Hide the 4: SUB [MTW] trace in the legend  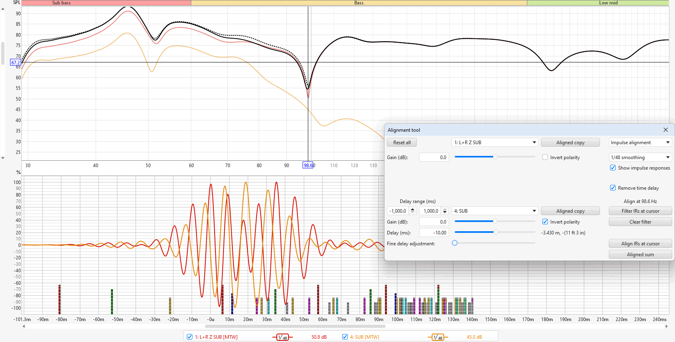pyautogui.click(x=345, y=337)
